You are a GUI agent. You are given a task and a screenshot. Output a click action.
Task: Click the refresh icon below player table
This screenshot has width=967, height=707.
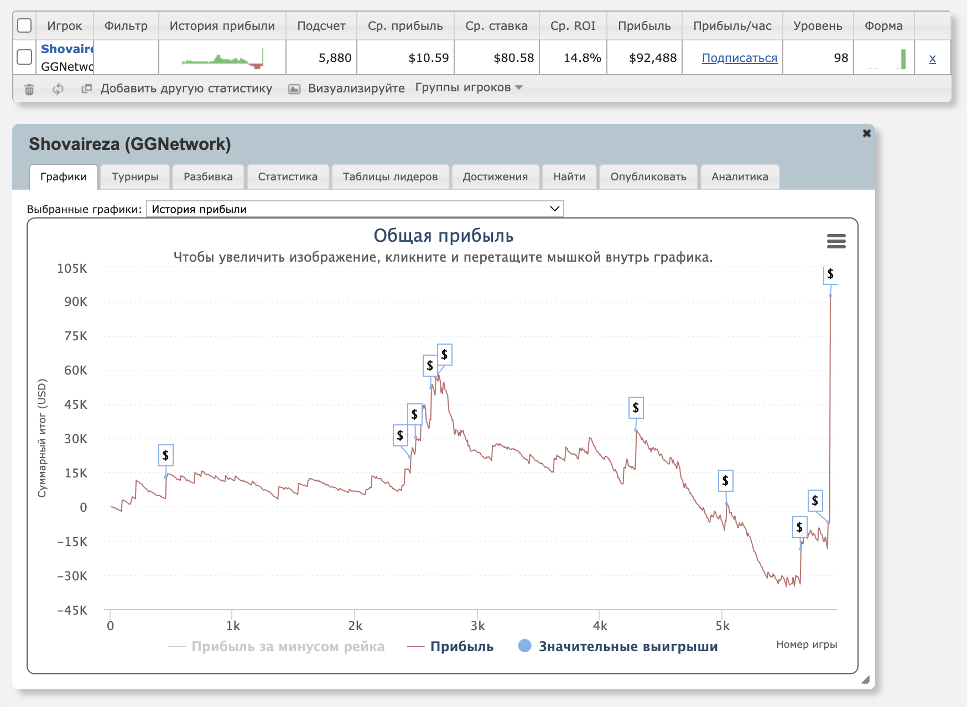pyautogui.click(x=58, y=89)
